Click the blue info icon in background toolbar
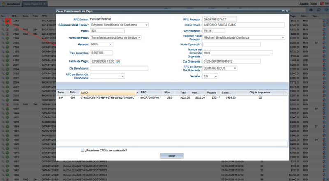The width and height of the screenshot is (329, 181). pos(327,10)
